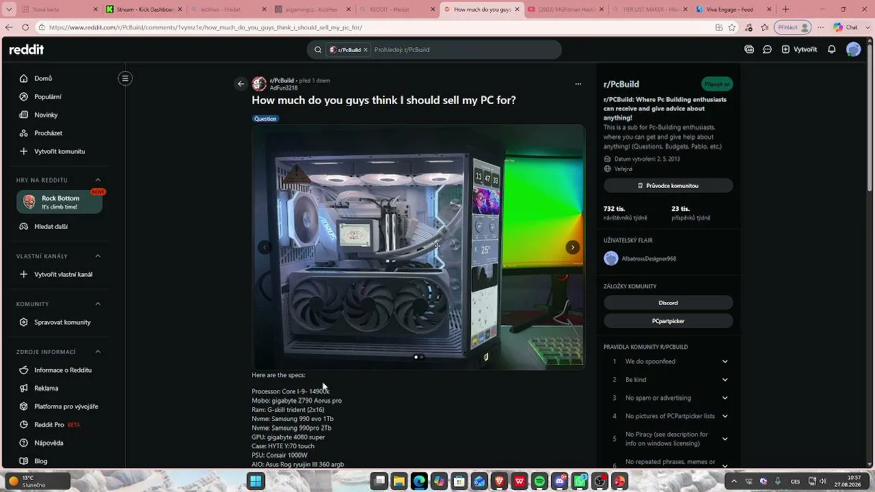The height and width of the screenshot is (492, 875).
Task: Open Discord from the taskbar
Action: pyautogui.click(x=560, y=482)
